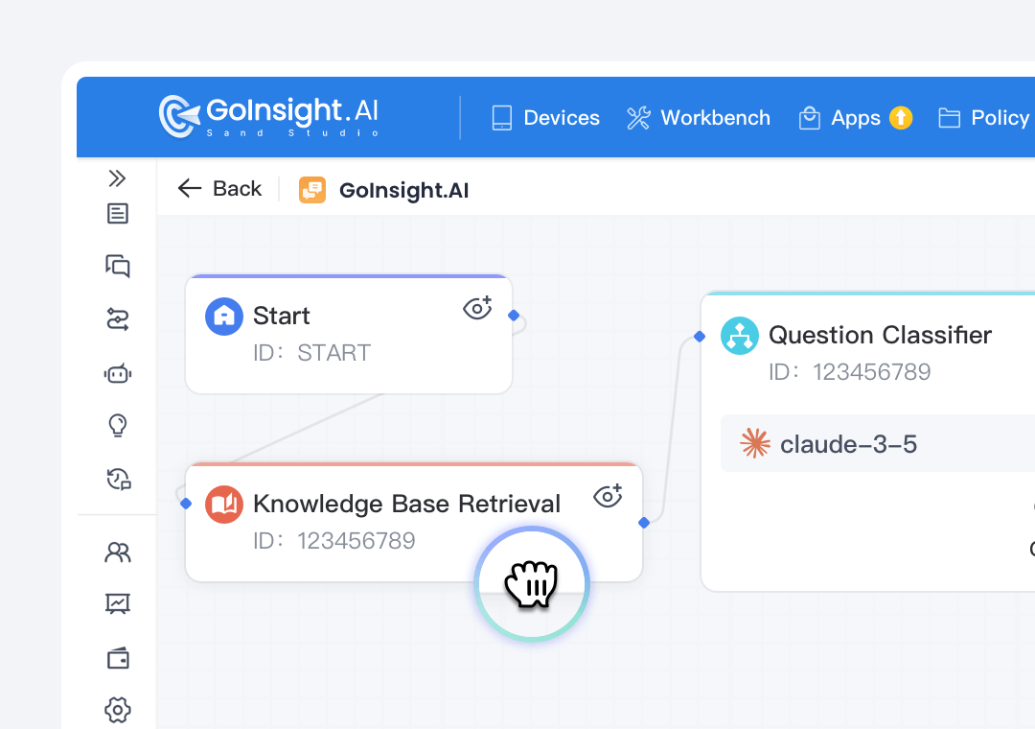Open the wallet sidebar icon
Viewport: 1035px width, 729px height.
[x=118, y=658]
